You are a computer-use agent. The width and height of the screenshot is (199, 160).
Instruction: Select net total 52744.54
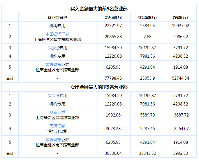[x=180, y=78]
